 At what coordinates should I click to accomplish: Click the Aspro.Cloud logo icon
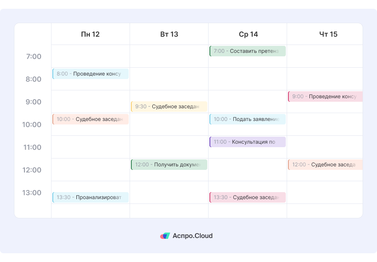coord(165,236)
